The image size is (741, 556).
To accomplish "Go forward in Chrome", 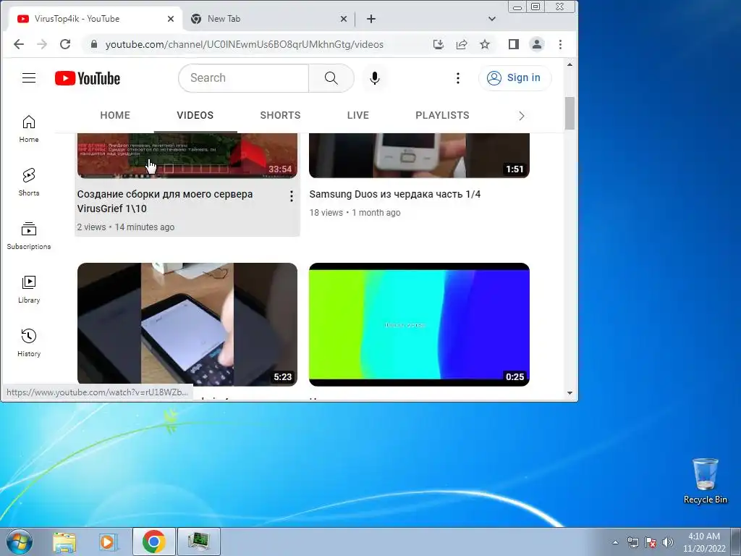I will (x=42, y=44).
